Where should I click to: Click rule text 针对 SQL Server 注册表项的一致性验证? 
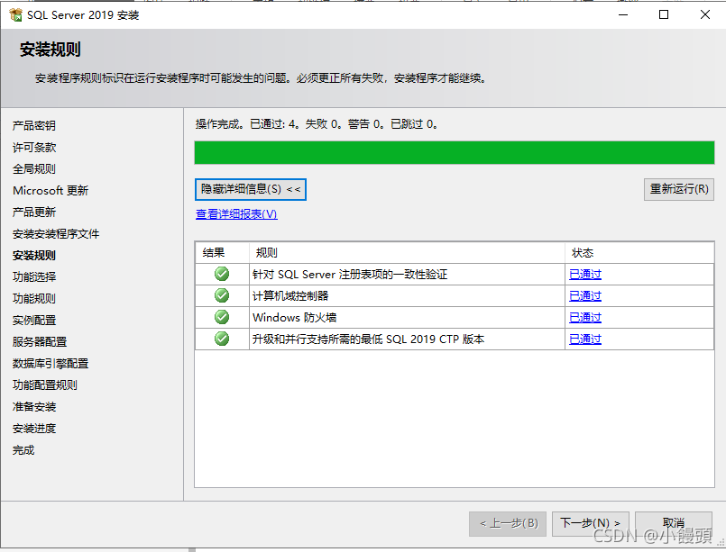[350, 275]
